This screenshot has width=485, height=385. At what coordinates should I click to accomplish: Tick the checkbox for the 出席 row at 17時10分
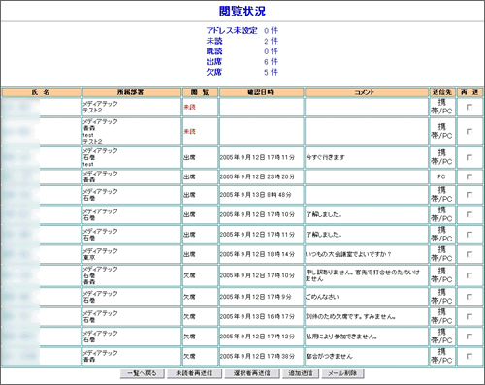[x=469, y=214]
